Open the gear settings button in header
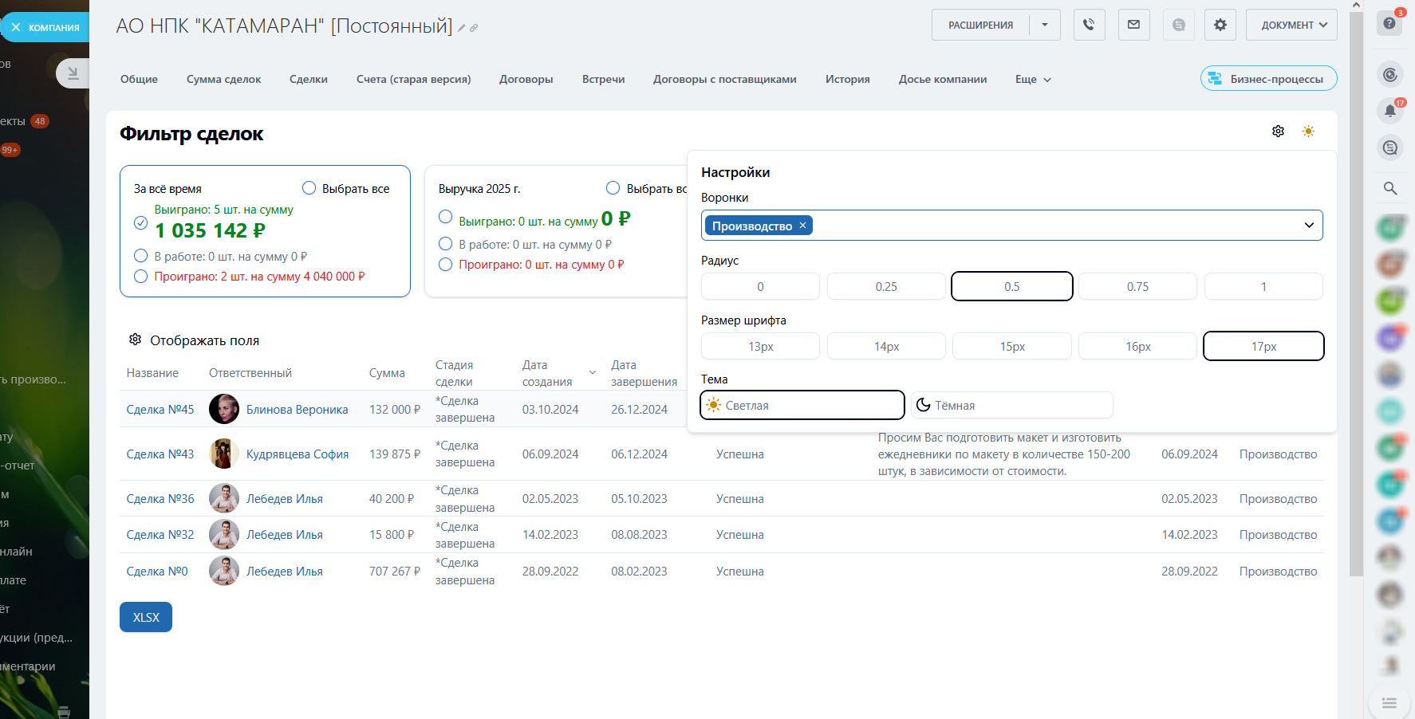The height and width of the screenshot is (719, 1415). 1220,25
